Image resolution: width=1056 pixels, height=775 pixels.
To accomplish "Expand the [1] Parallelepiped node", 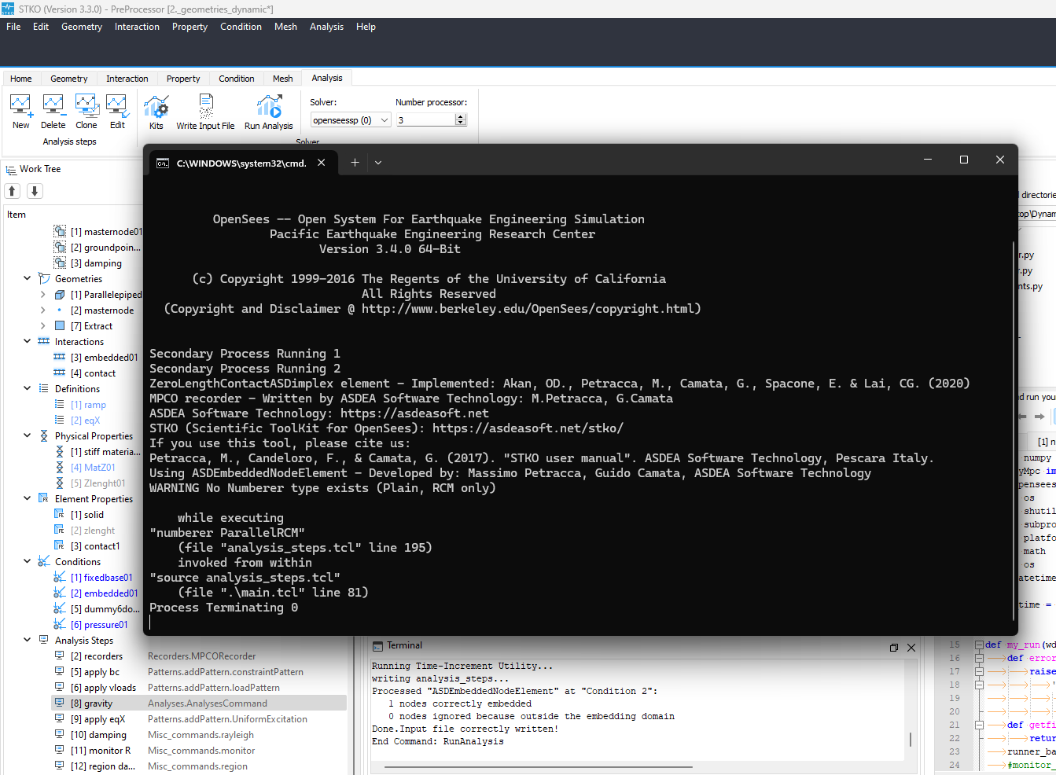I will (42, 295).
